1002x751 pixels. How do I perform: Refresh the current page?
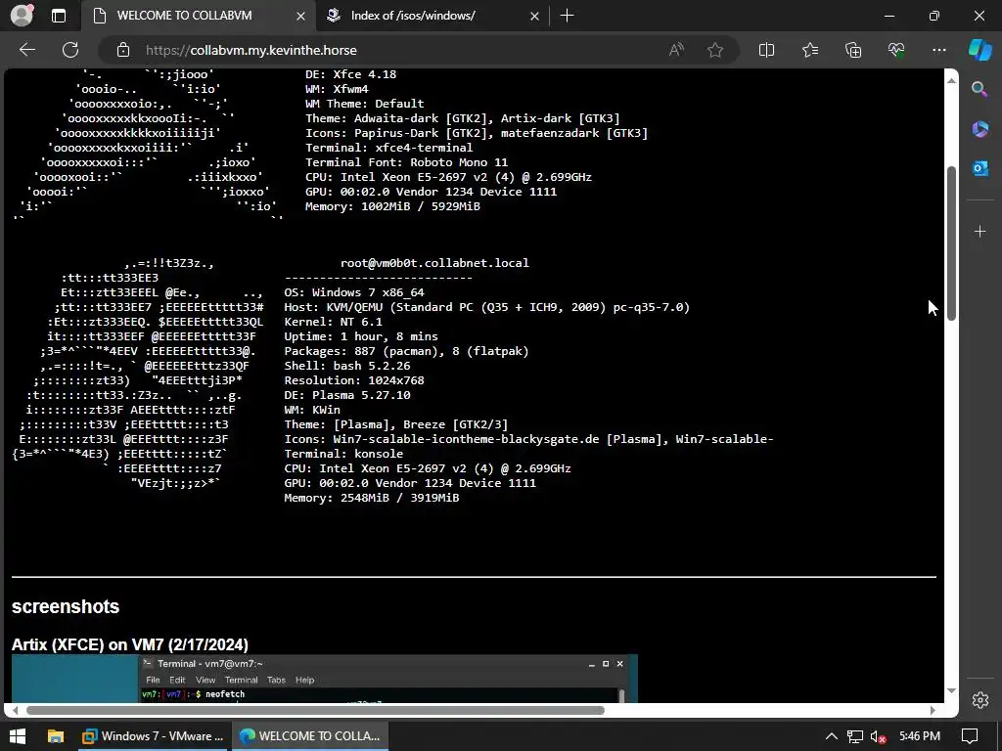pyautogui.click(x=70, y=50)
